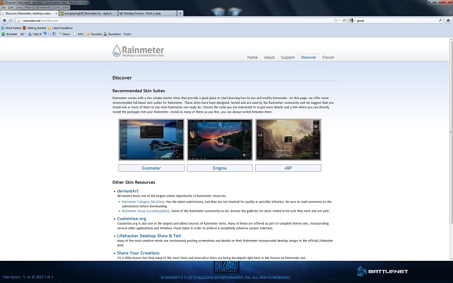Go to the Firefox home page icon
This screenshot has width=453, height=283.
pyautogui.click(x=449, y=21)
